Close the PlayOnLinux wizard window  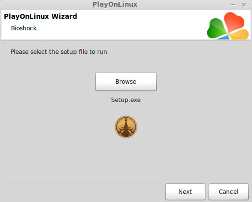pos(244,5)
